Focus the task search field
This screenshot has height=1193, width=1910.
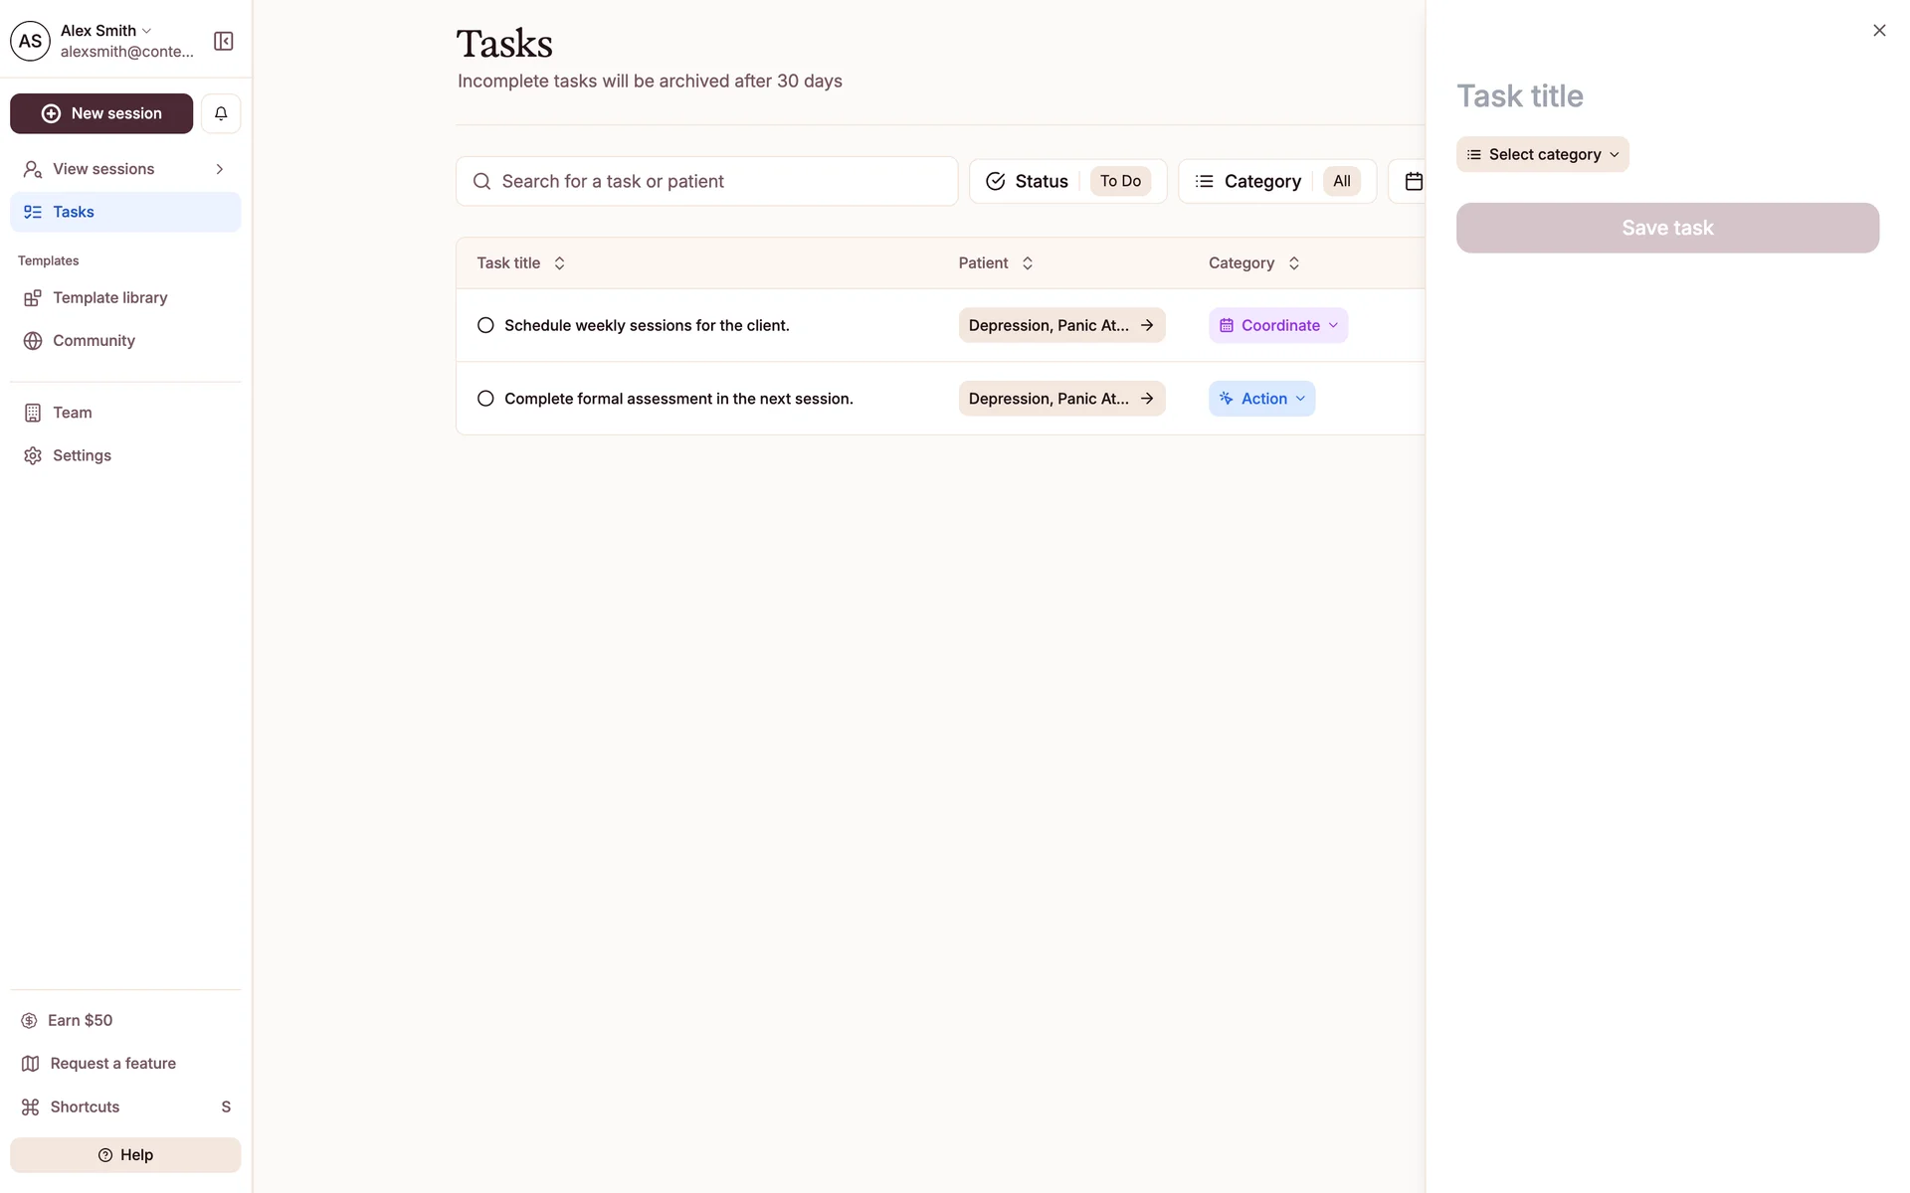click(706, 181)
